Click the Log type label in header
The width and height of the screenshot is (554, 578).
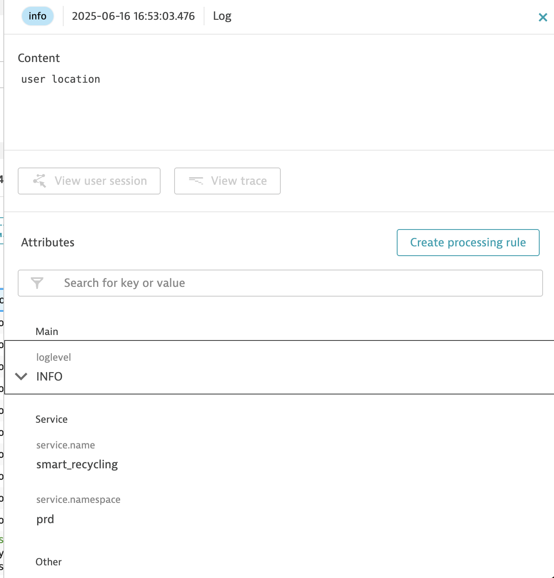click(x=222, y=16)
